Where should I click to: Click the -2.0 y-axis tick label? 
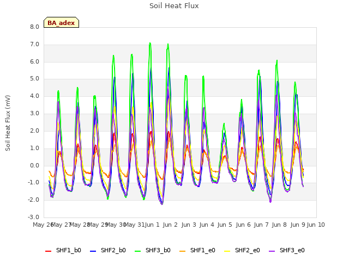[33, 200]
